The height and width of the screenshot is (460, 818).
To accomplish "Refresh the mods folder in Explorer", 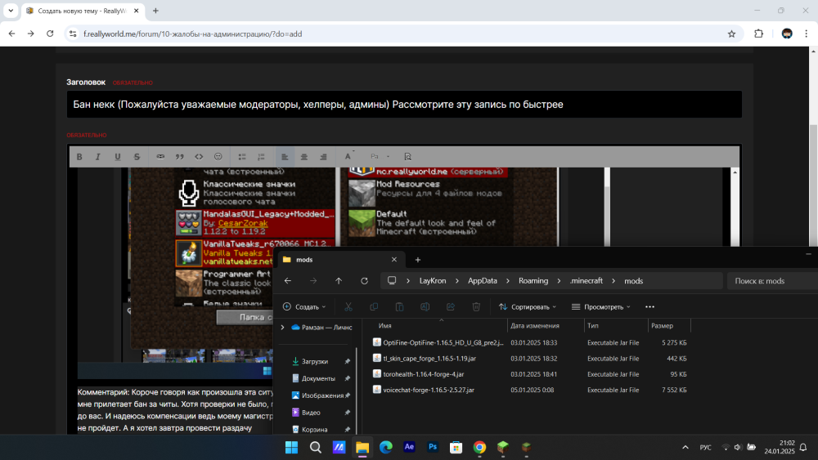I will tap(364, 281).
